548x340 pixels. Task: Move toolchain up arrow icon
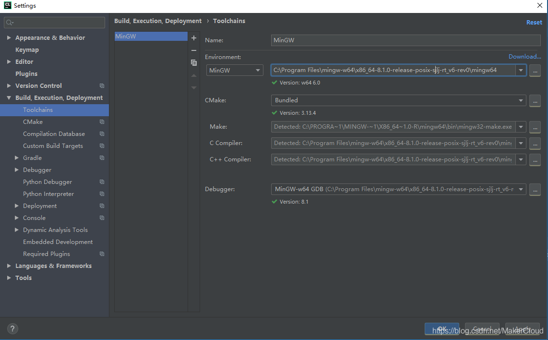(193, 75)
